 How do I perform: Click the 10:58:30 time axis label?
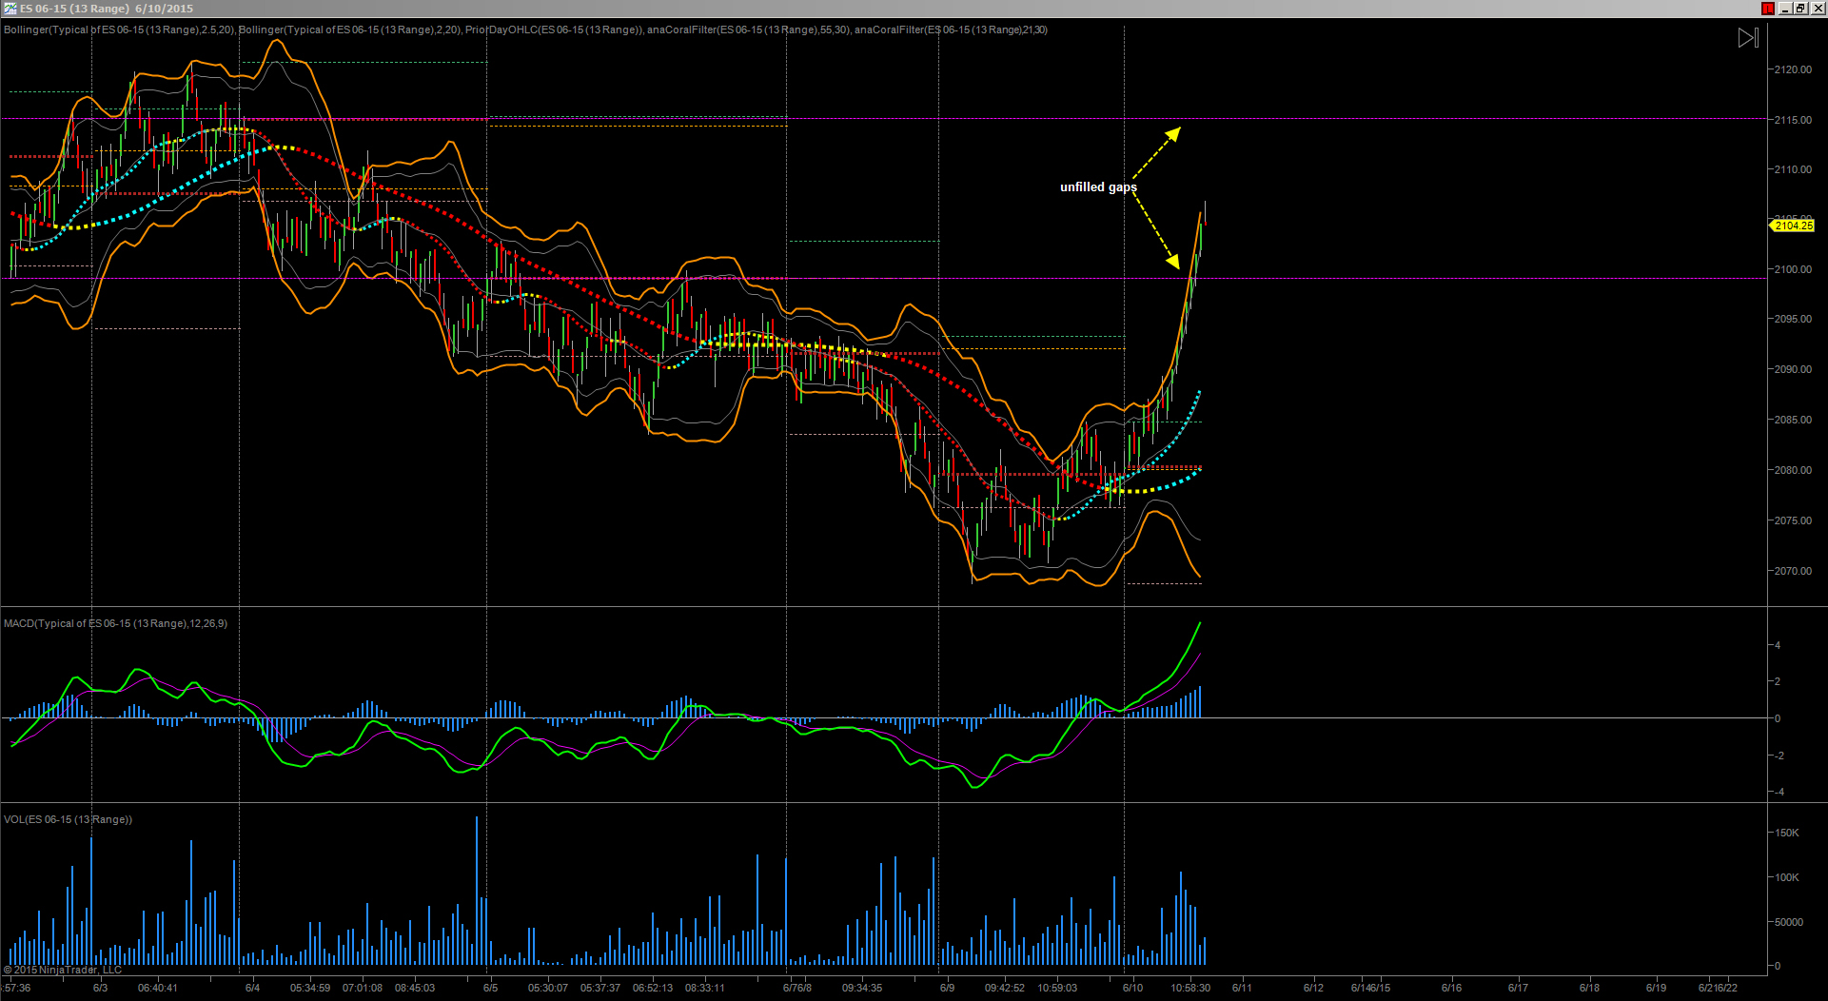[1190, 988]
